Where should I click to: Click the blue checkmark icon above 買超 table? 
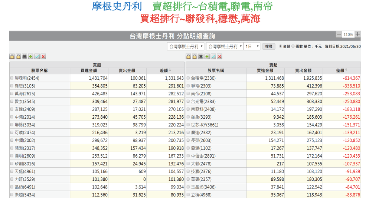(37, 56)
